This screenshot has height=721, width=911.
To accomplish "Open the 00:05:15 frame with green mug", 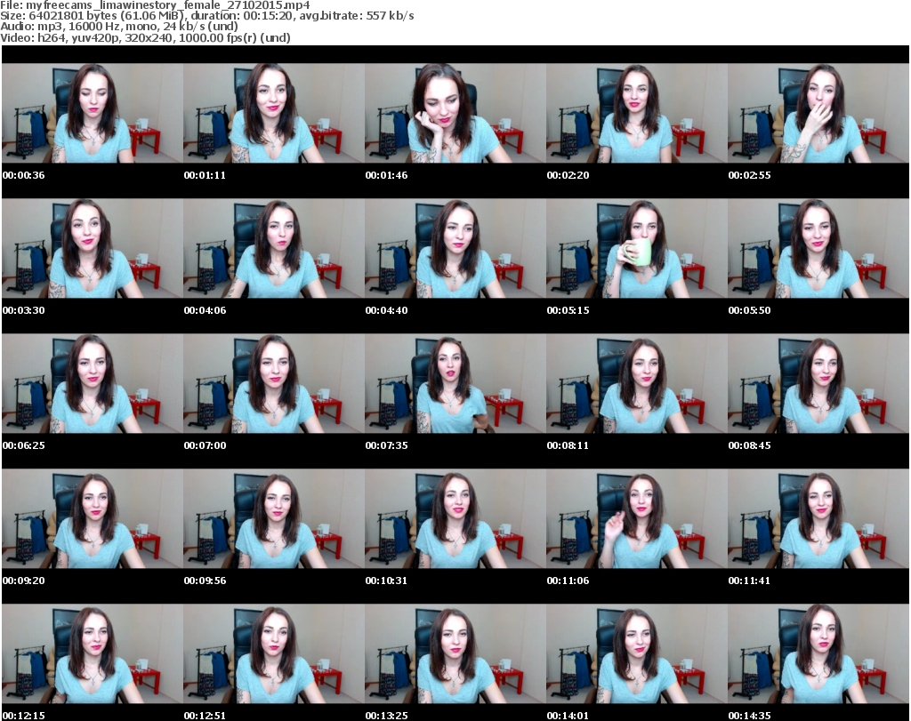I will pos(637,248).
